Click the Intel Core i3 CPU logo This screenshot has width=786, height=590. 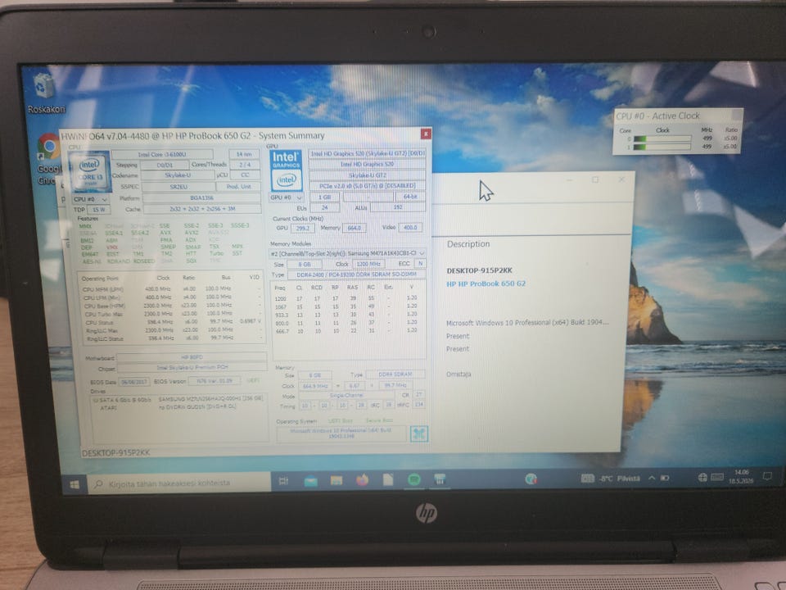tap(90, 172)
